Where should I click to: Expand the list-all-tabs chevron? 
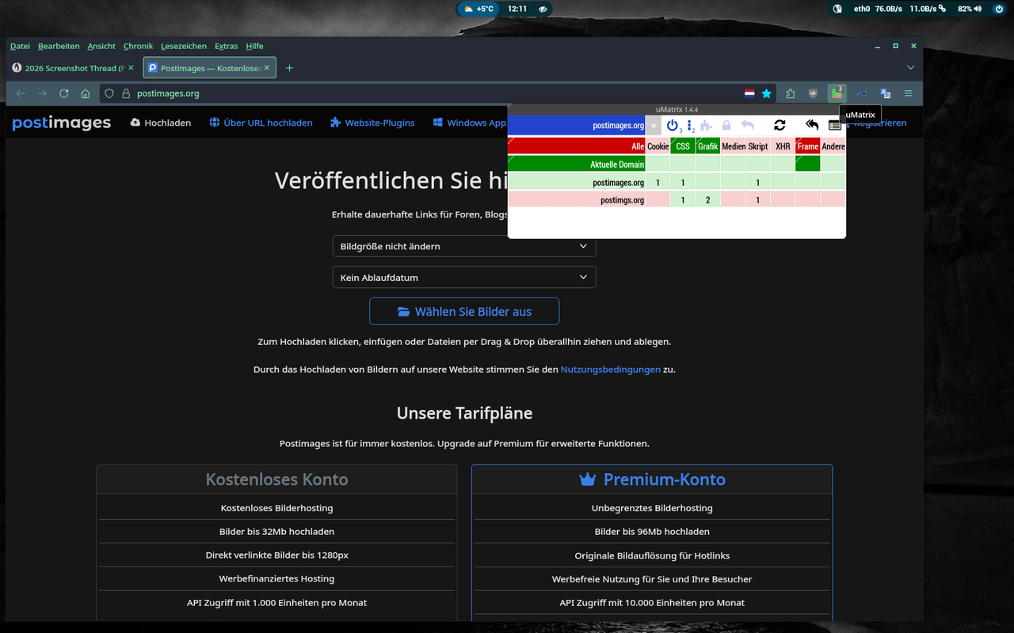tap(910, 68)
